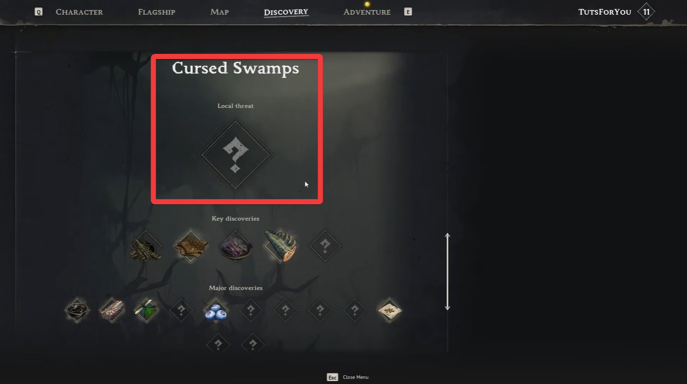Select the blueberries major discovery icon

click(x=215, y=311)
